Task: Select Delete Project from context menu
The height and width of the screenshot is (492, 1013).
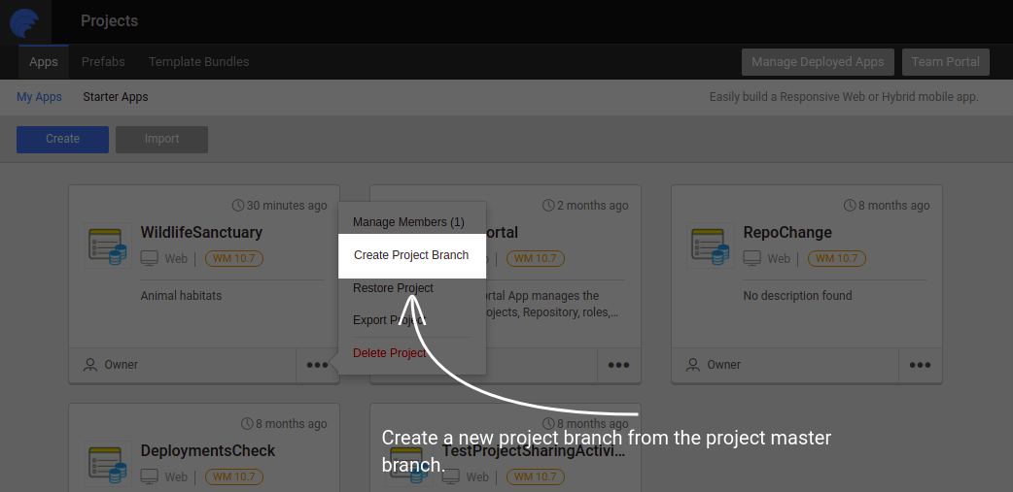Action: pos(389,353)
